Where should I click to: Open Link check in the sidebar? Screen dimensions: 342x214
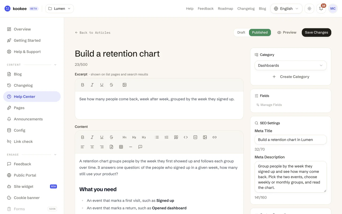(x=32, y=142)
